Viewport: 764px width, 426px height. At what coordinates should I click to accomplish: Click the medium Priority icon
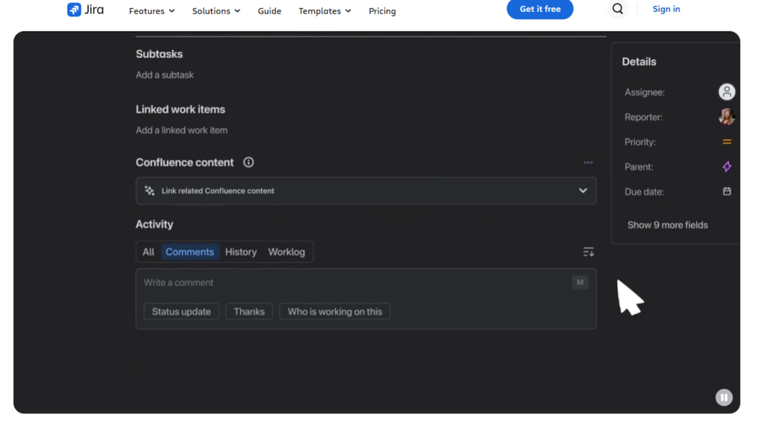click(x=727, y=142)
